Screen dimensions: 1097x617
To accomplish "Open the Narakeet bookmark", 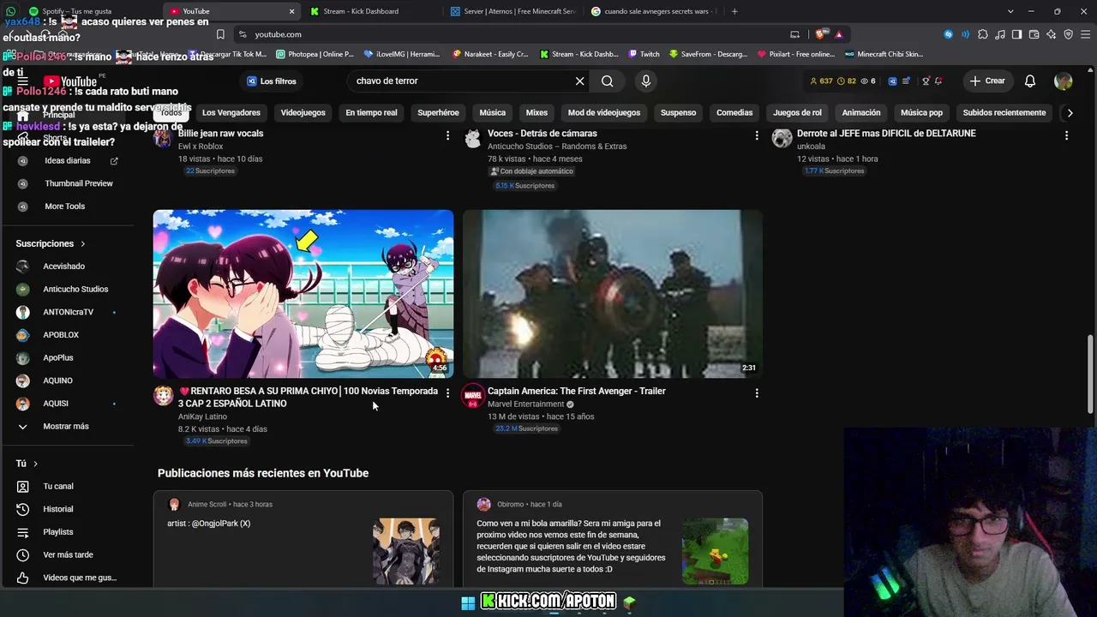I will tap(490, 54).
